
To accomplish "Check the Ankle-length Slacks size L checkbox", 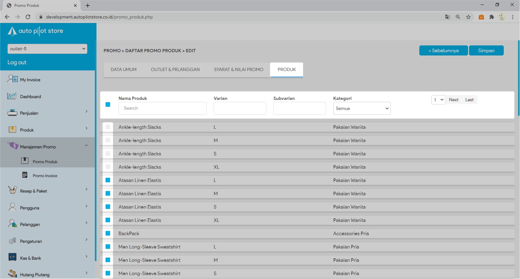I will (108, 127).
